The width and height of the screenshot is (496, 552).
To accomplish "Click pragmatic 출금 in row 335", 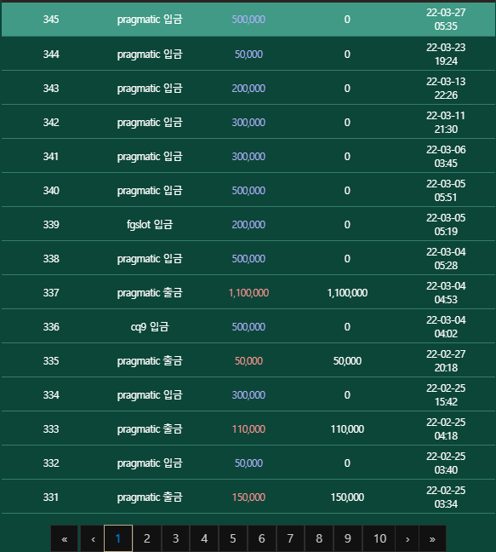I will [150, 361].
